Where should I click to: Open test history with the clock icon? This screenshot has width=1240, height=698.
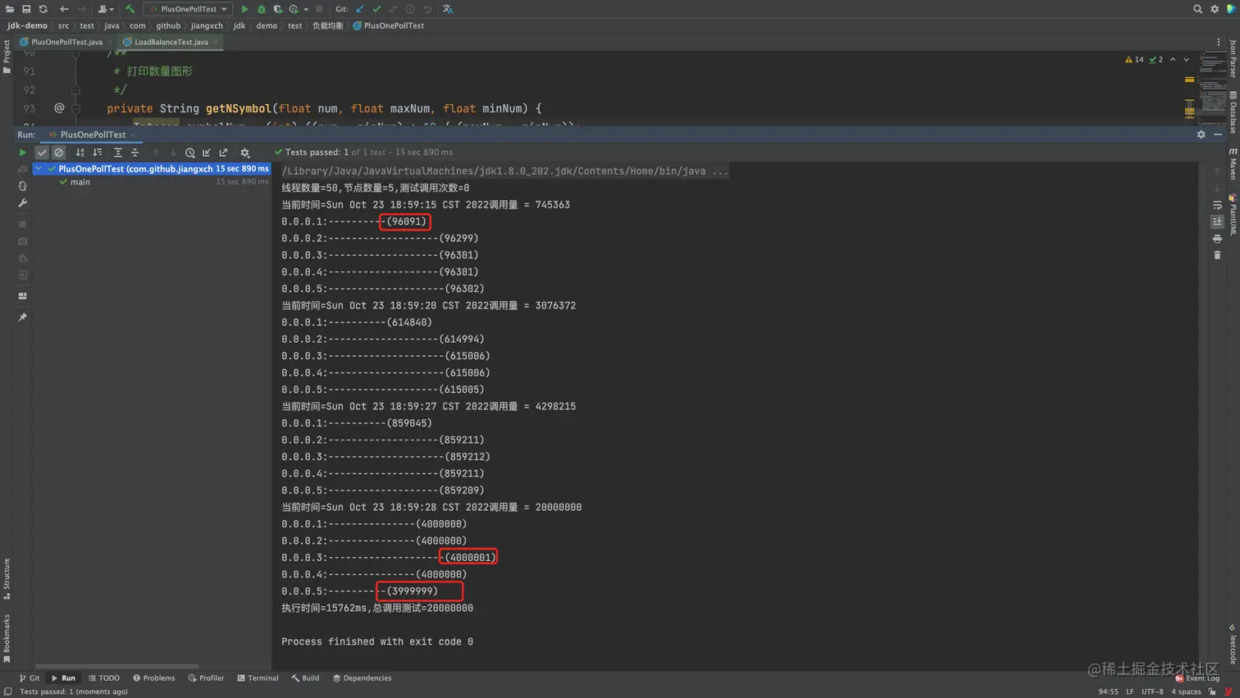click(189, 153)
